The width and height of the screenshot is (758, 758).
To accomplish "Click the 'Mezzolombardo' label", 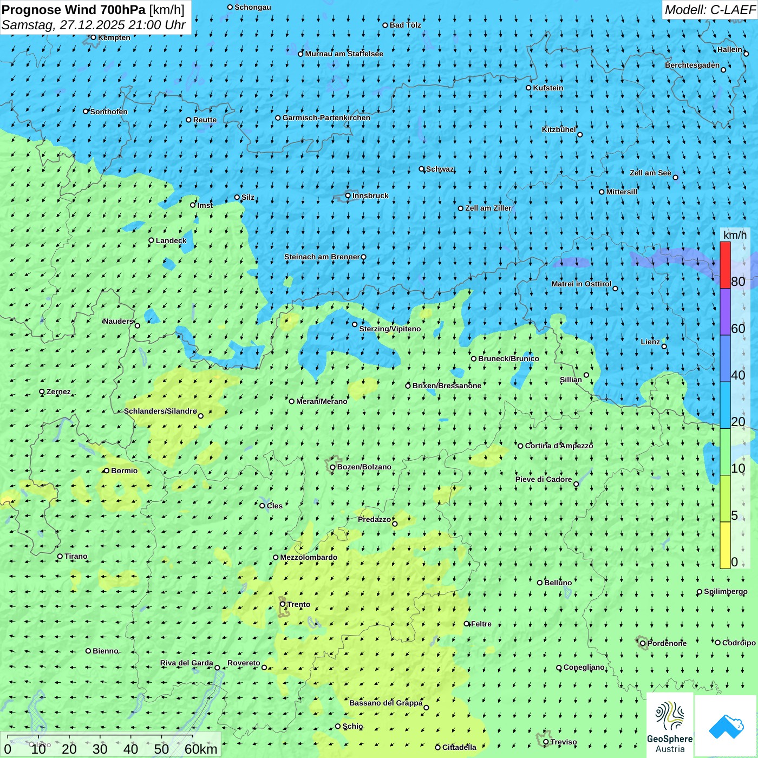I will pyautogui.click(x=309, y=557).
